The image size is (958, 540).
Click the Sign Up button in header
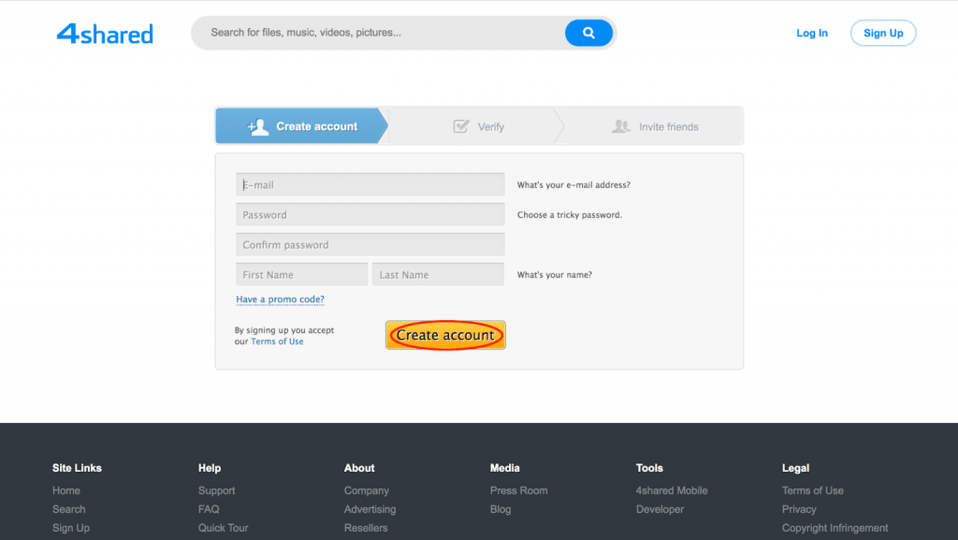[883, 33]
